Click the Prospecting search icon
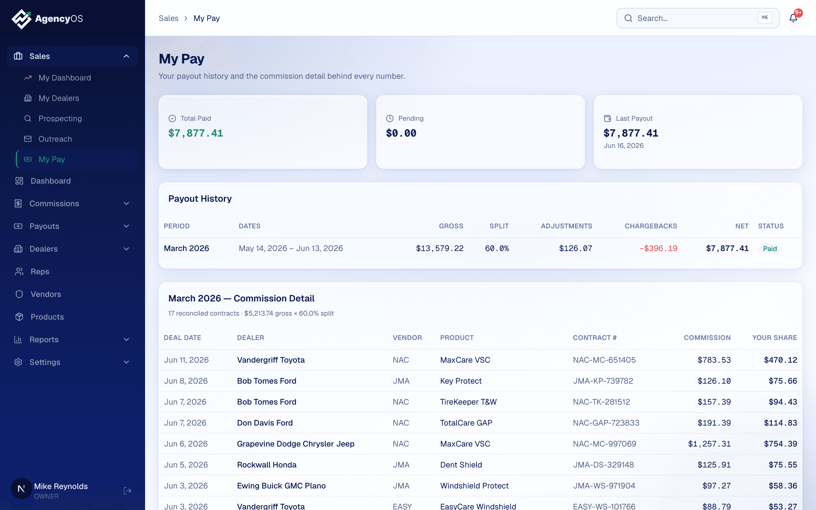This screenshot has height=510, width=816. tap(28, 119)
